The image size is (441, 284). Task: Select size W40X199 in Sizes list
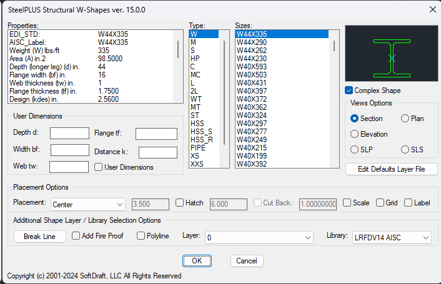coord(282,156)
